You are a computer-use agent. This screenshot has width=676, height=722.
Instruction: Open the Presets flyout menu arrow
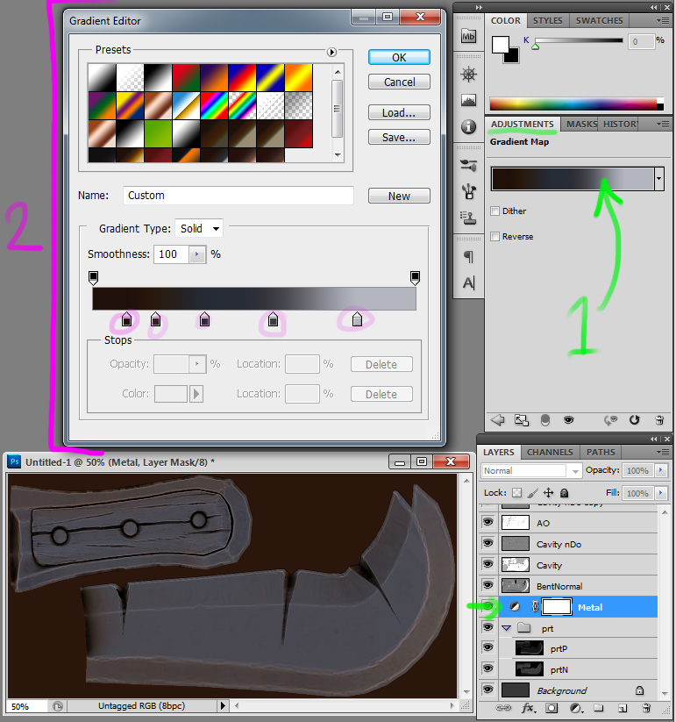tap(331, 52)
